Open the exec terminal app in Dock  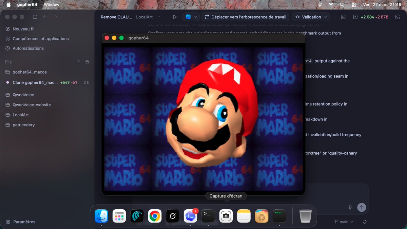click(279, 216)
